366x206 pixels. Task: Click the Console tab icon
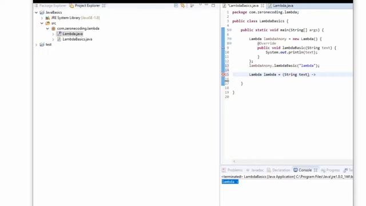click(295, 170)
